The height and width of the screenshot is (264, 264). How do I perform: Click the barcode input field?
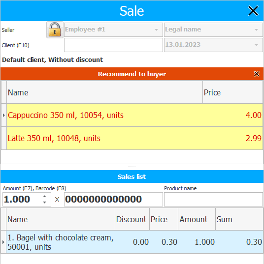point(113,199)
